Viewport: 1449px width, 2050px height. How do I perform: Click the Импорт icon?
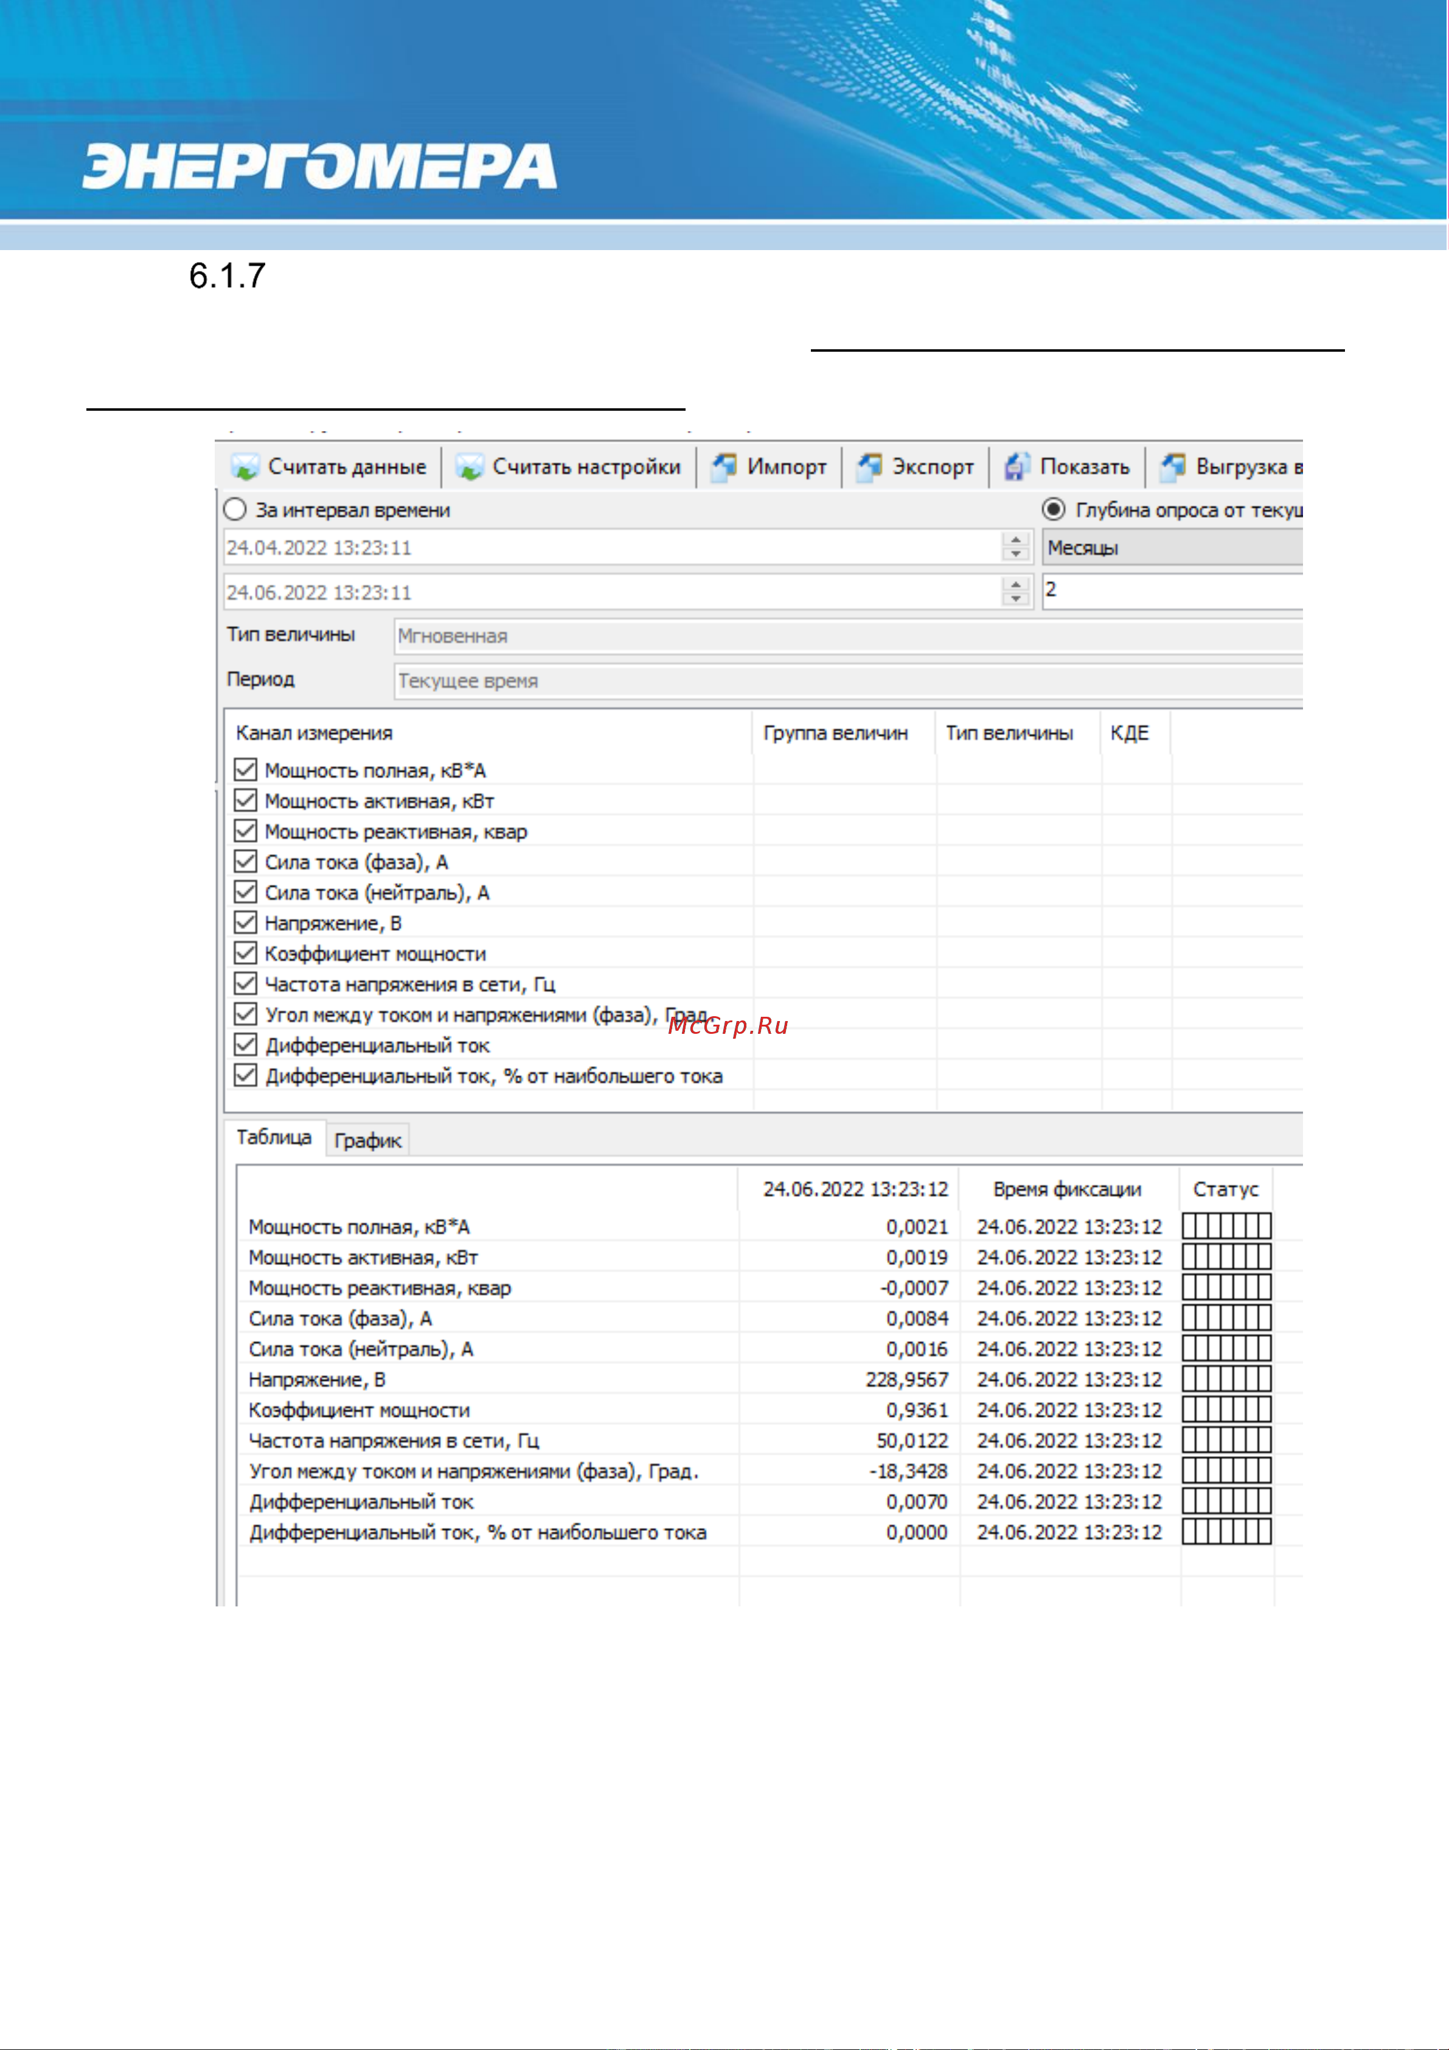[x=724, y=467]
